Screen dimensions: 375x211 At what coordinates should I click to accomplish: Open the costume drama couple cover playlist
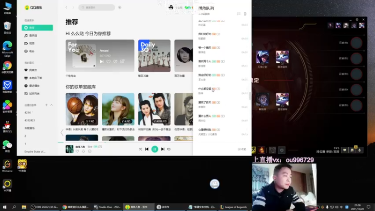pos(154,109)
